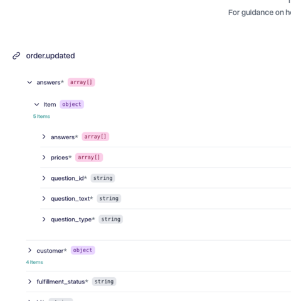Click the object badge beside customer

[83, 250]
